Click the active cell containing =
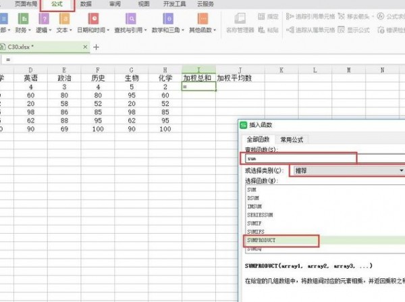Image resolution: width=405 pixels, height=302 pixels. [198, 86]
